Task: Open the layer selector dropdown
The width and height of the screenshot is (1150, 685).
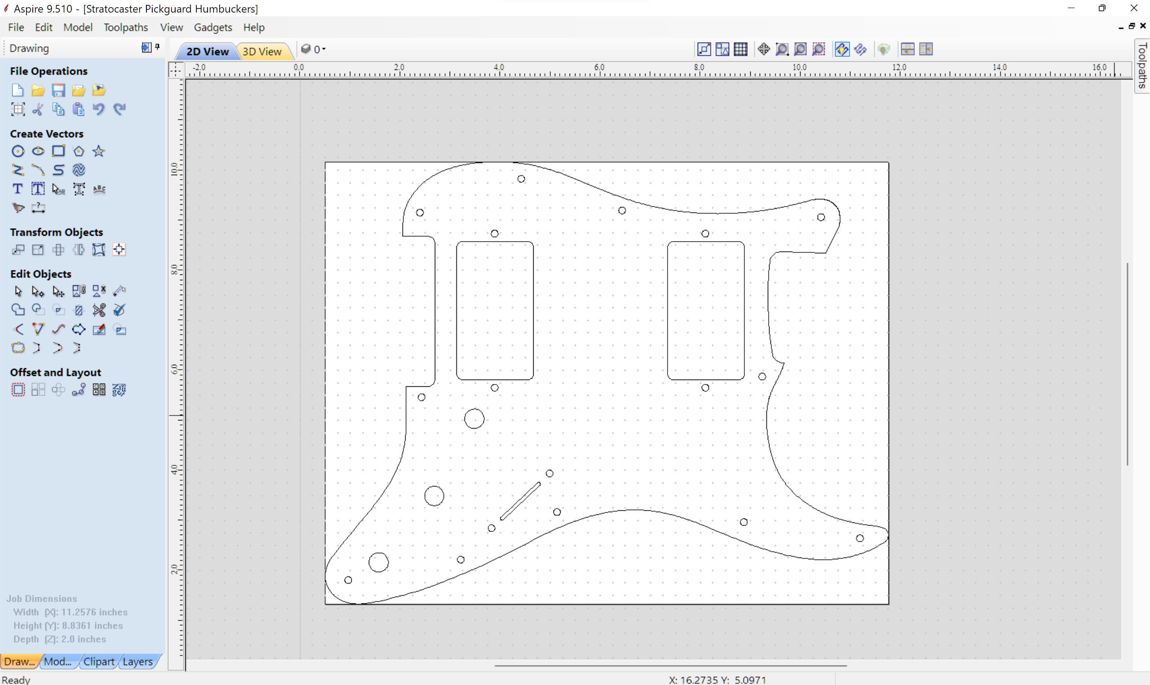Action: (323, 49)
